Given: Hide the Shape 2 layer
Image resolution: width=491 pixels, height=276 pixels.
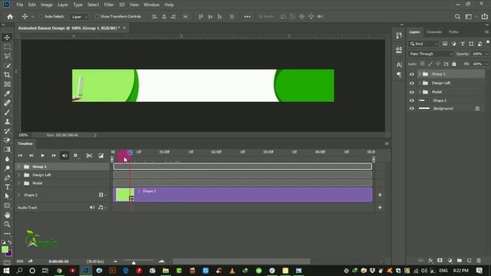Looking at the screenshot, I should pyautogui.click(x=411, y=100).
